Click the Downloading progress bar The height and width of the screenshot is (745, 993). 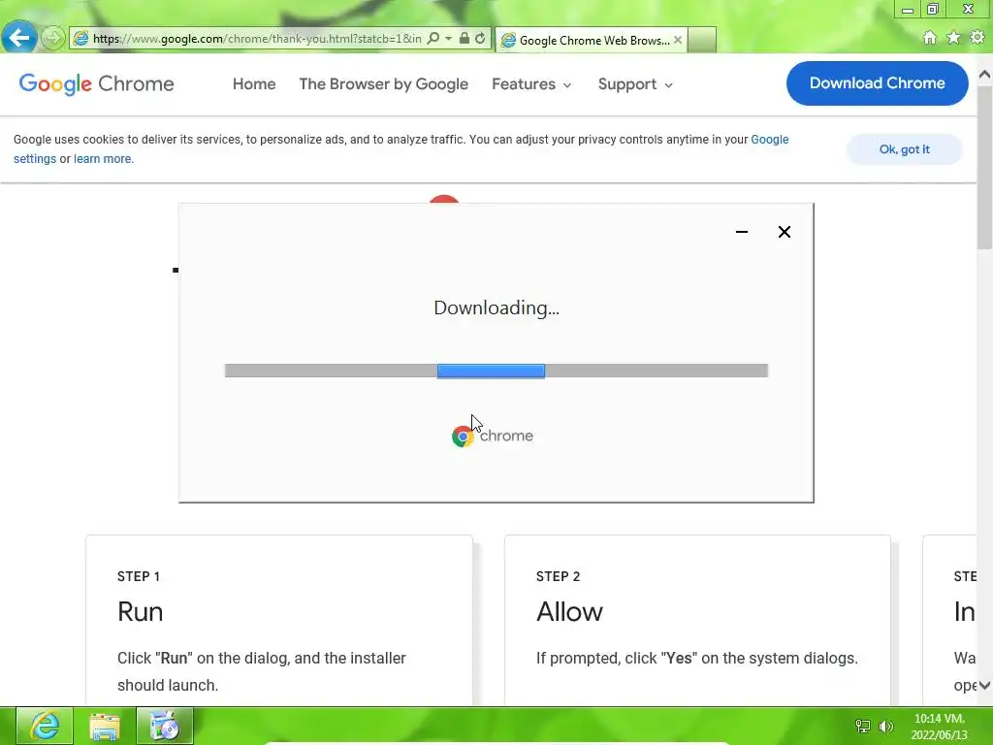[496, 371]
